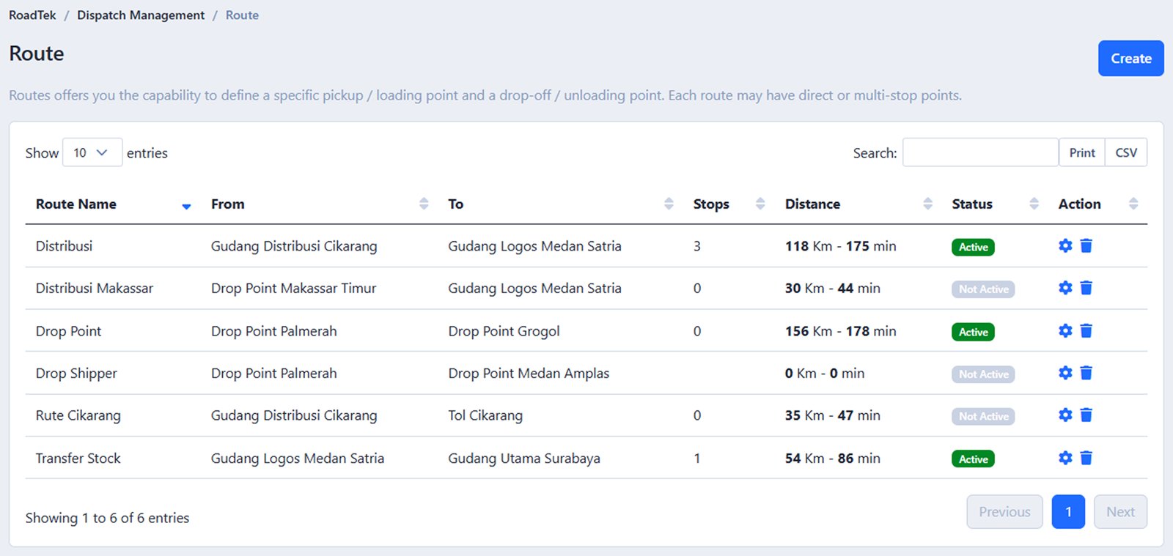Delete the Distribusi Makassar route via trash icon
The width and height of the screenshot is (1173, 556).
point(1086,289)
